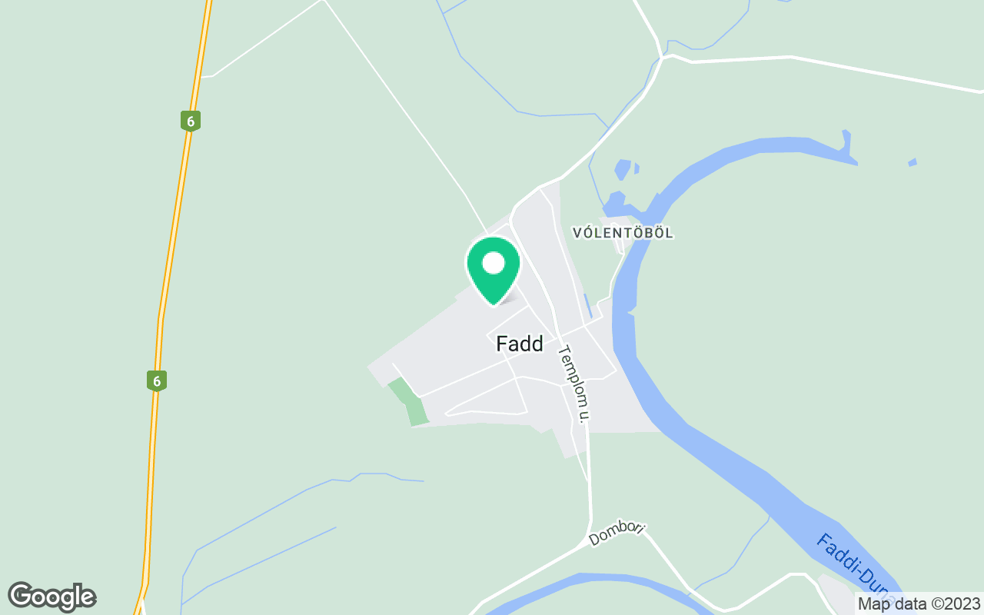The width and height of the screenshot is (984, 615).
Task: Click the green location pin marker
Action: coord(494,270)
